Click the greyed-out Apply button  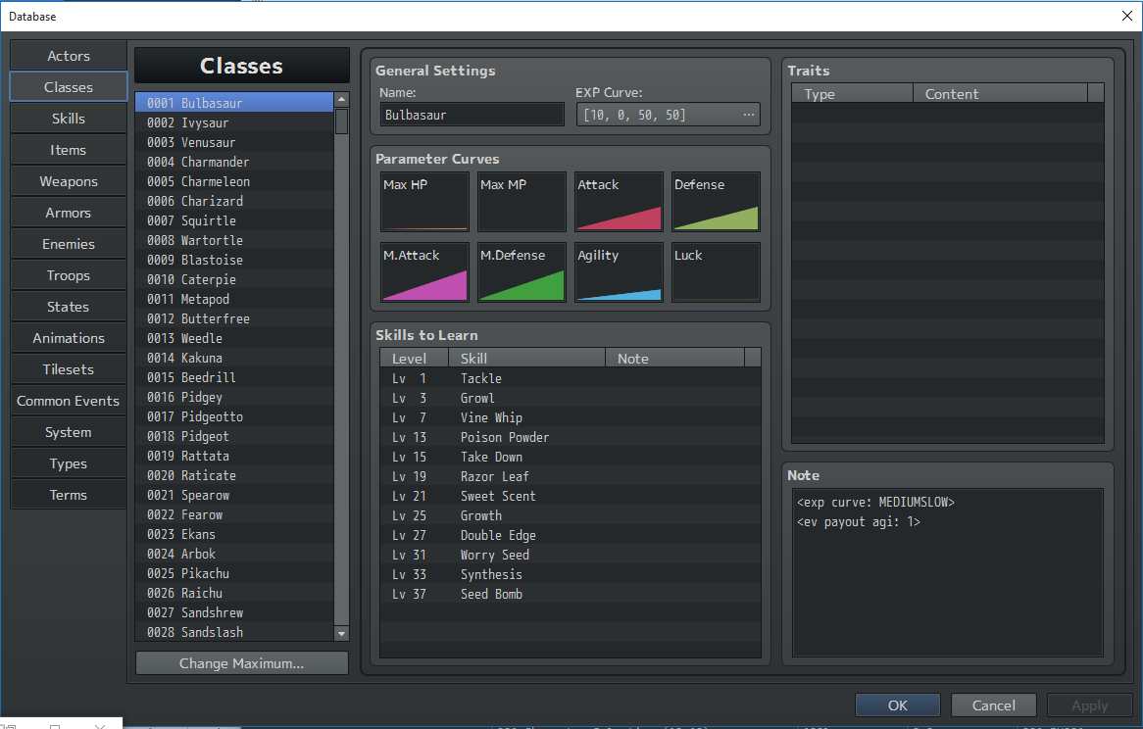coord(1090,705)
